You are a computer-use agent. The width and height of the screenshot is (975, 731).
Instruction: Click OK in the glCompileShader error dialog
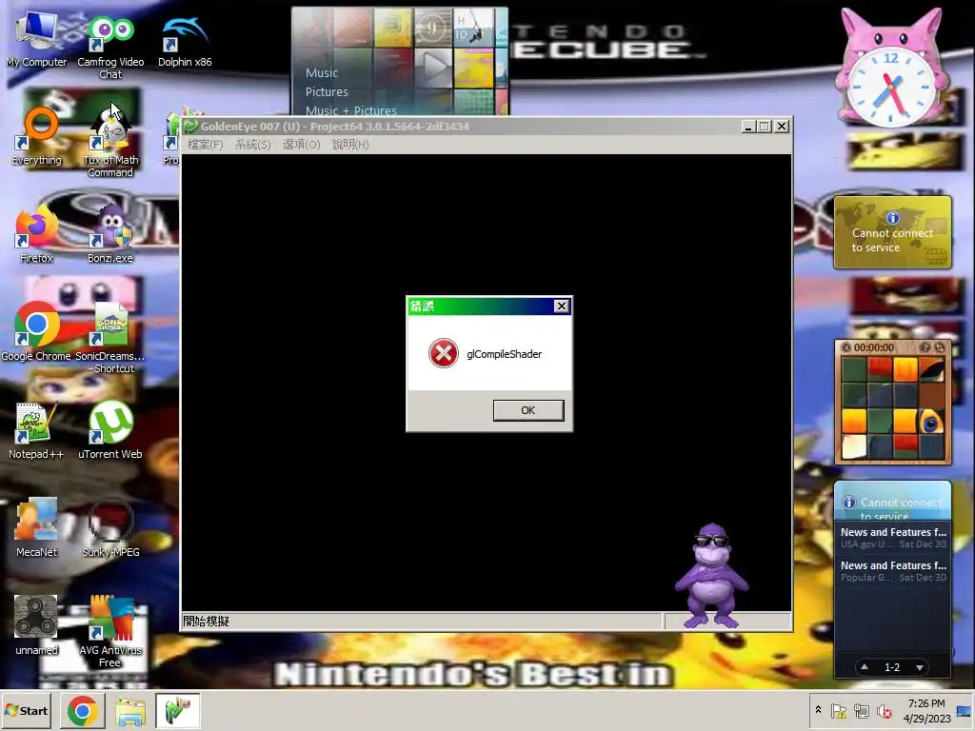click(x=527, y=410)
